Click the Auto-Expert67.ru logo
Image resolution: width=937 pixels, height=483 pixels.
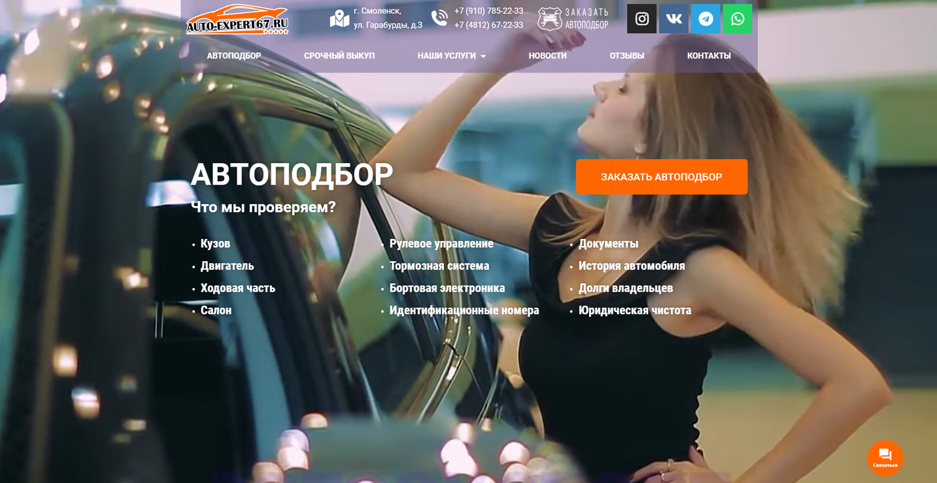[x=237, y=20]
